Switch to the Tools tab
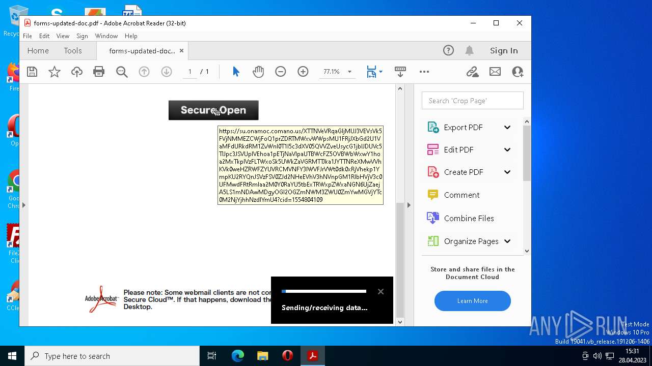Image resolution: width=652 pixels, height=366 pixels. point(73,50)
